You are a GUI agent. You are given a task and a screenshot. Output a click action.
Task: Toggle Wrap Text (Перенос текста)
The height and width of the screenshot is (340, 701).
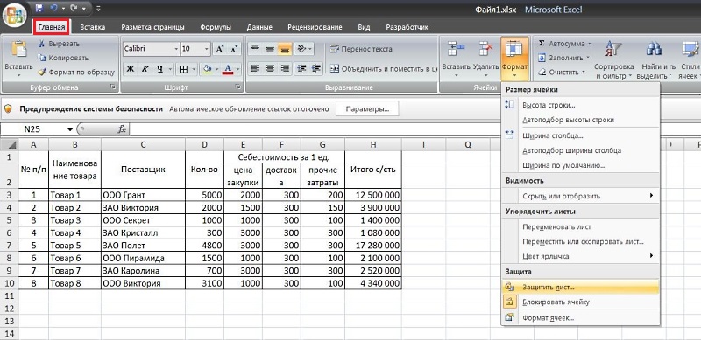(361, 49)
